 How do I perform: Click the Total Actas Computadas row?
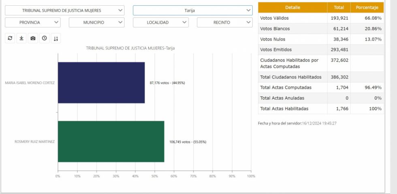coord(321,87)
